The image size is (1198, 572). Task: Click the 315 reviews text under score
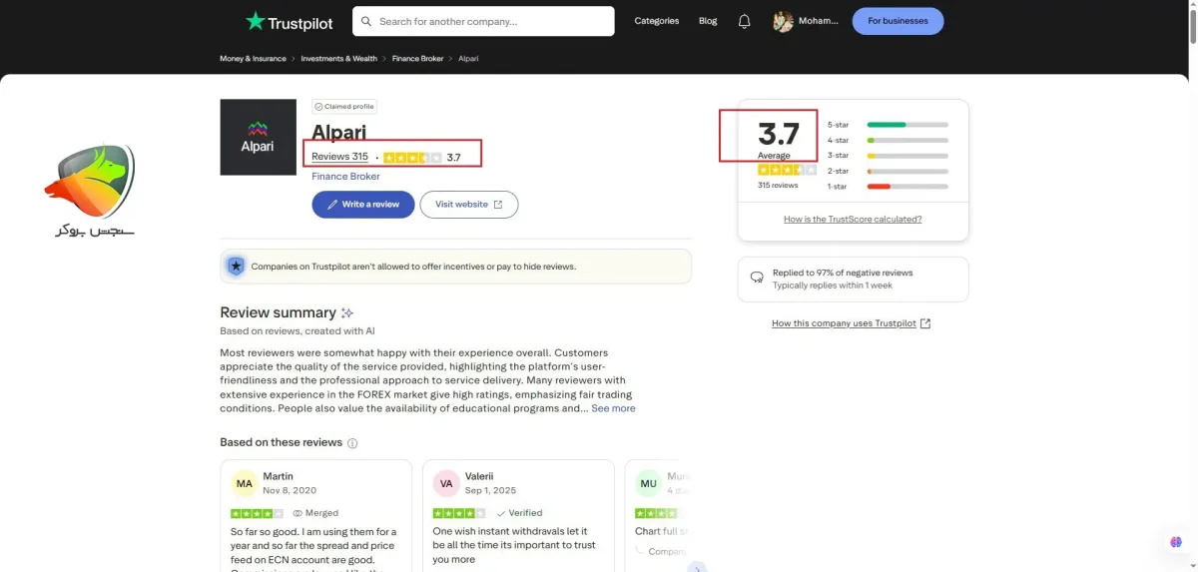778,186
